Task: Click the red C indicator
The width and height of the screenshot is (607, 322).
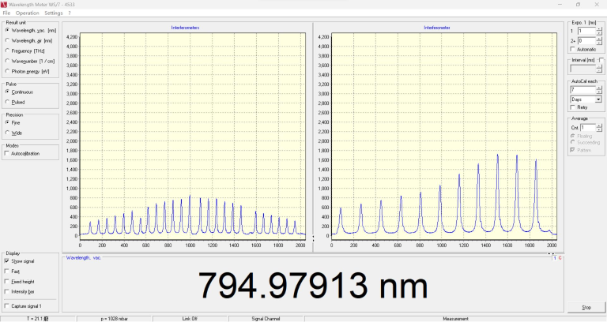Action: [560, 258]
